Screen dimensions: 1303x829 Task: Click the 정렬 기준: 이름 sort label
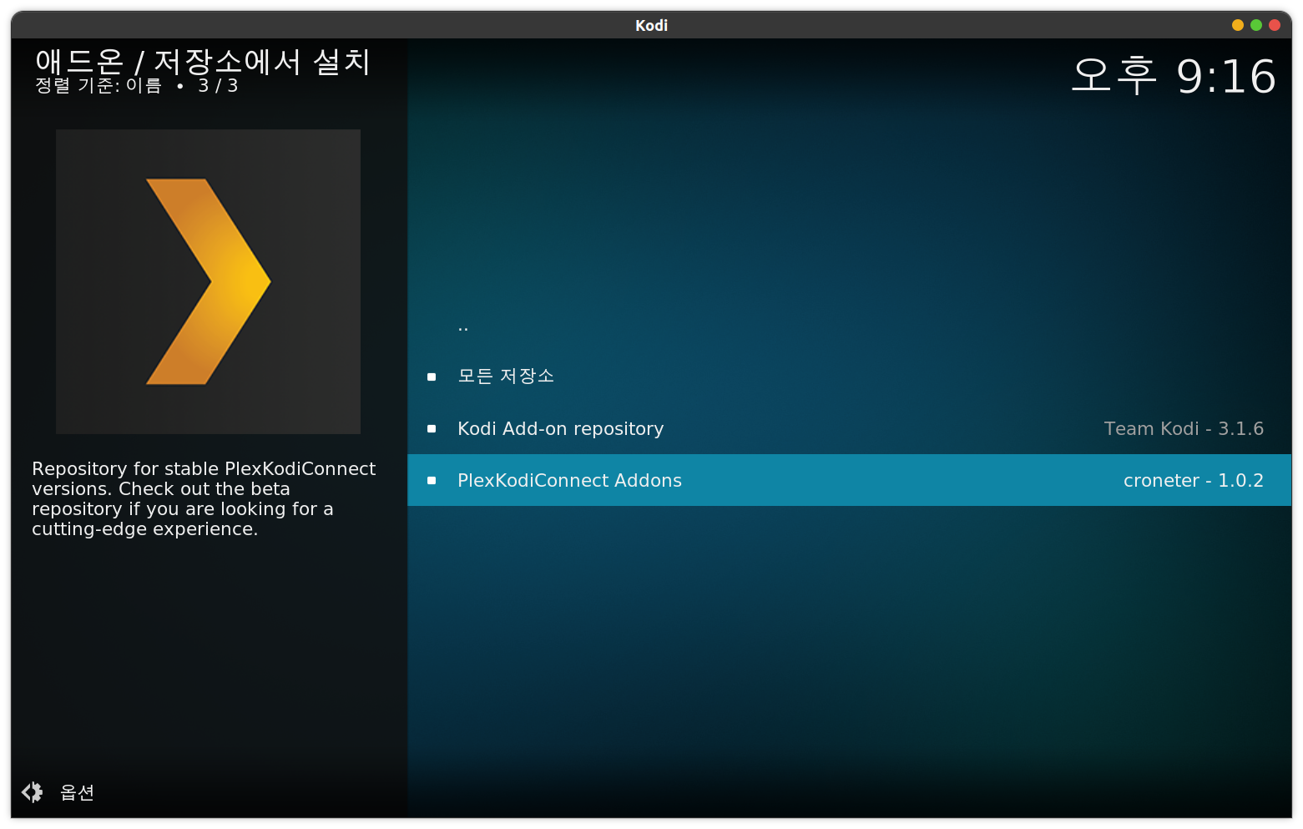(x=98, y=85)
